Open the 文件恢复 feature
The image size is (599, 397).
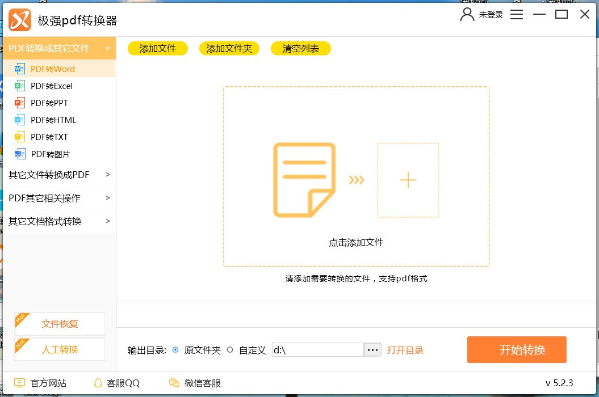[60, 324]
